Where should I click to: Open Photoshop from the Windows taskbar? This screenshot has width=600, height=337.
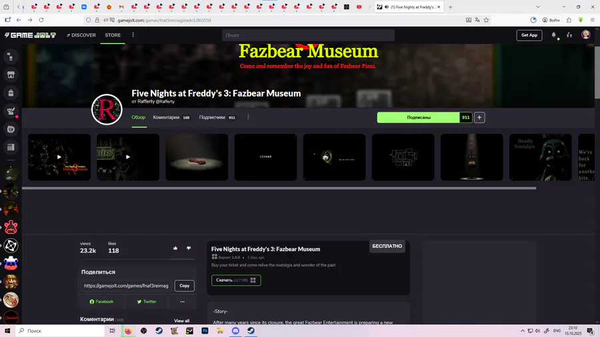(205, 331)
